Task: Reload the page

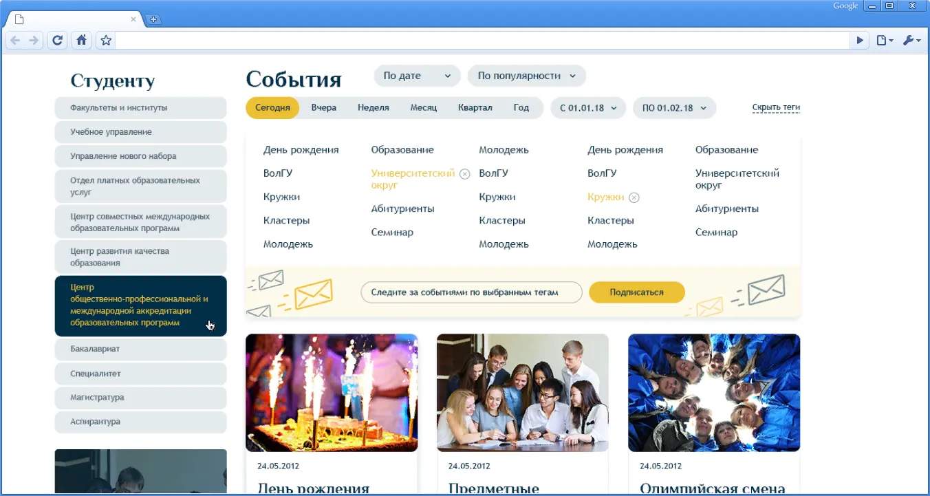Action: (x=58, y=41)
